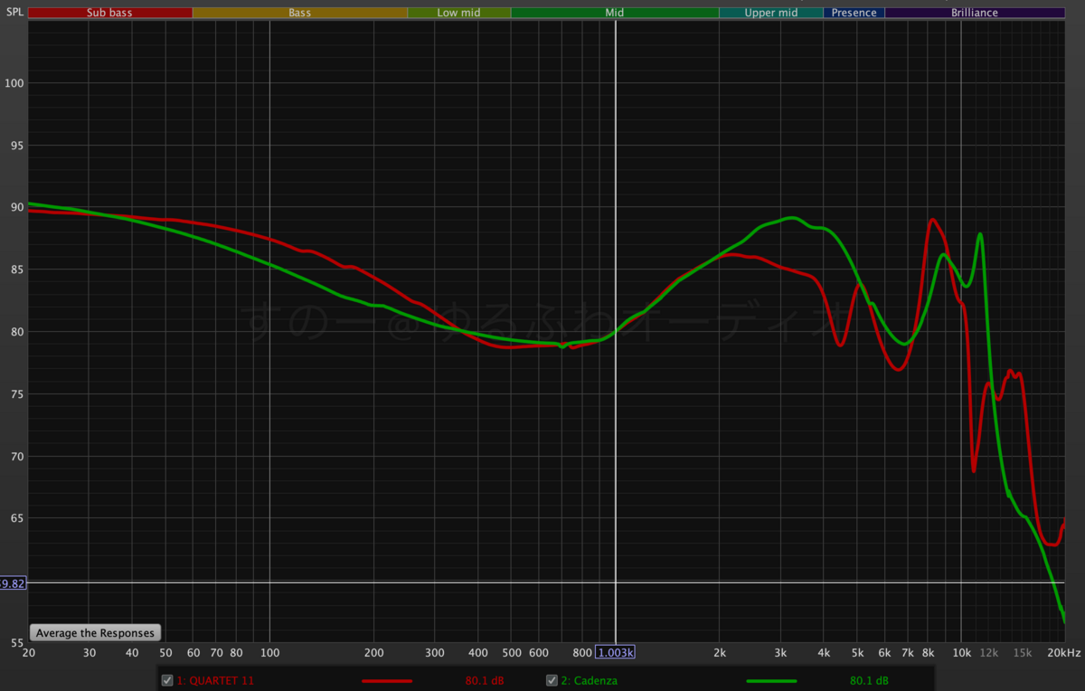Click the SPL cursor value readout
Screen dimensions: 1085x691
pos(13,583)
